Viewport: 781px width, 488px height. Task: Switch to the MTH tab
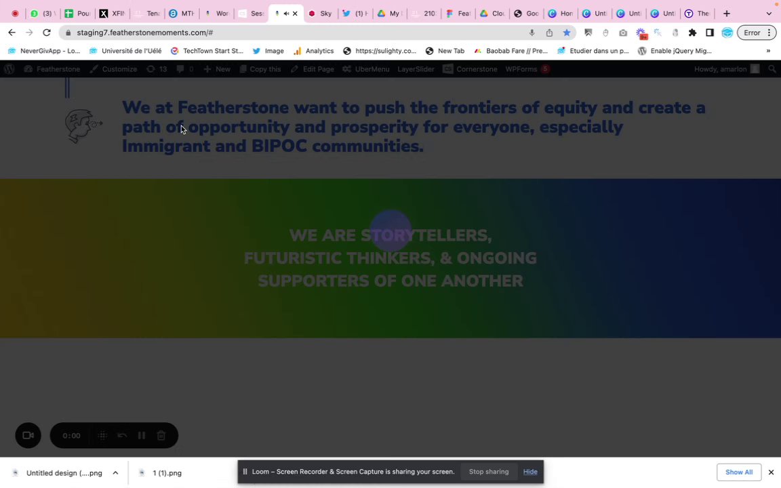click(181, 14)
